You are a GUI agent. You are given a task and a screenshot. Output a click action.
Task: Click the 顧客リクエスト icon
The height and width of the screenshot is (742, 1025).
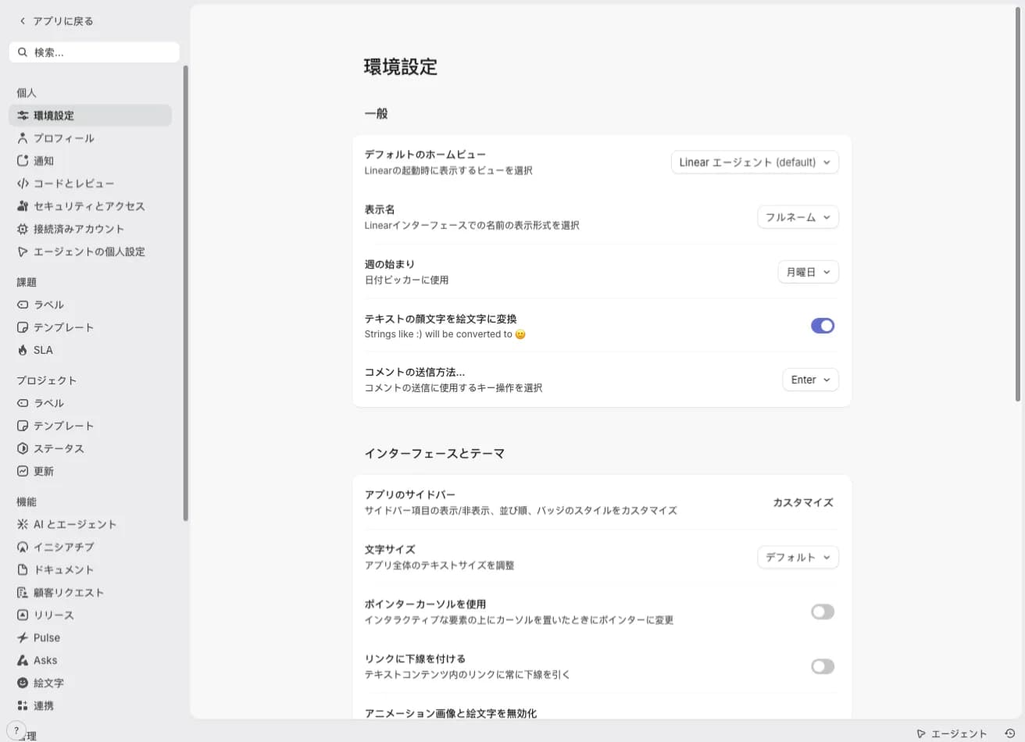click(x=23, y=592)
